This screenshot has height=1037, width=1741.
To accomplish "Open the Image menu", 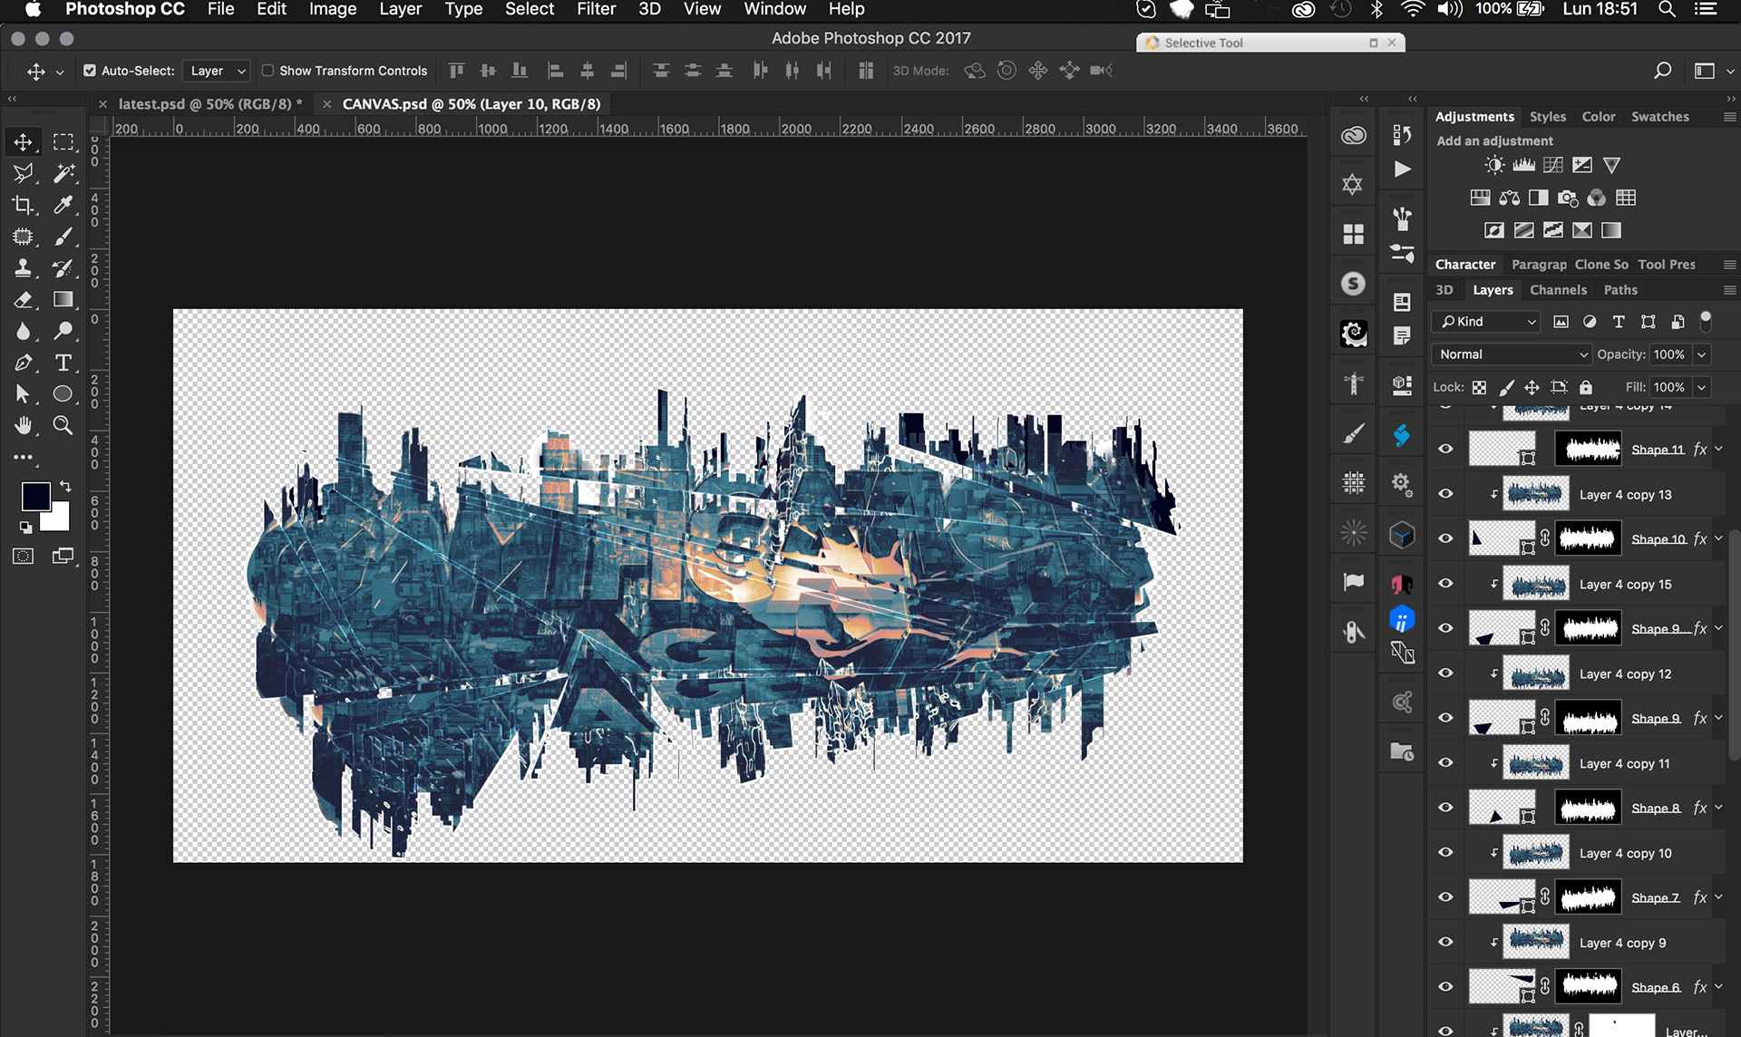I will click(332, 9).
